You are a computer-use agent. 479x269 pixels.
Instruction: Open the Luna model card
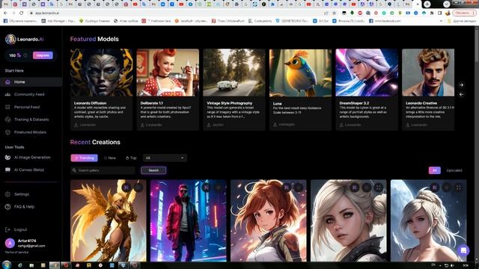pyautogui.click(x=300, y=90)
